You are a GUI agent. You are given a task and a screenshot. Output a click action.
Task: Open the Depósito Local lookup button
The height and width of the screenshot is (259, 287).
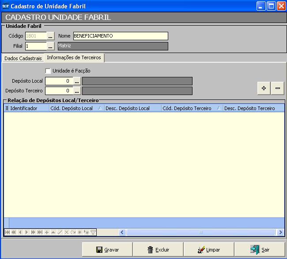[x=77, y=81]
